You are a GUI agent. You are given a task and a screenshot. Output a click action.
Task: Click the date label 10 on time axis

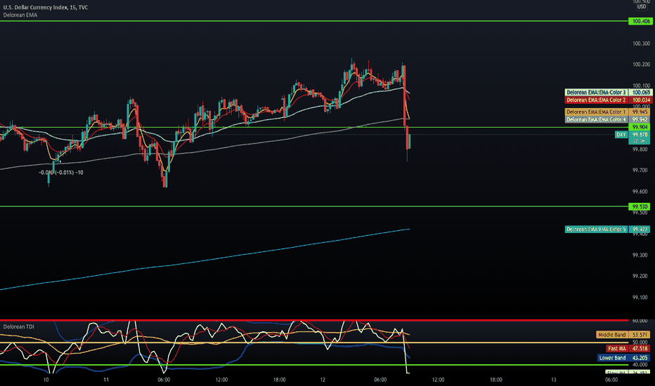click(46, 380)
